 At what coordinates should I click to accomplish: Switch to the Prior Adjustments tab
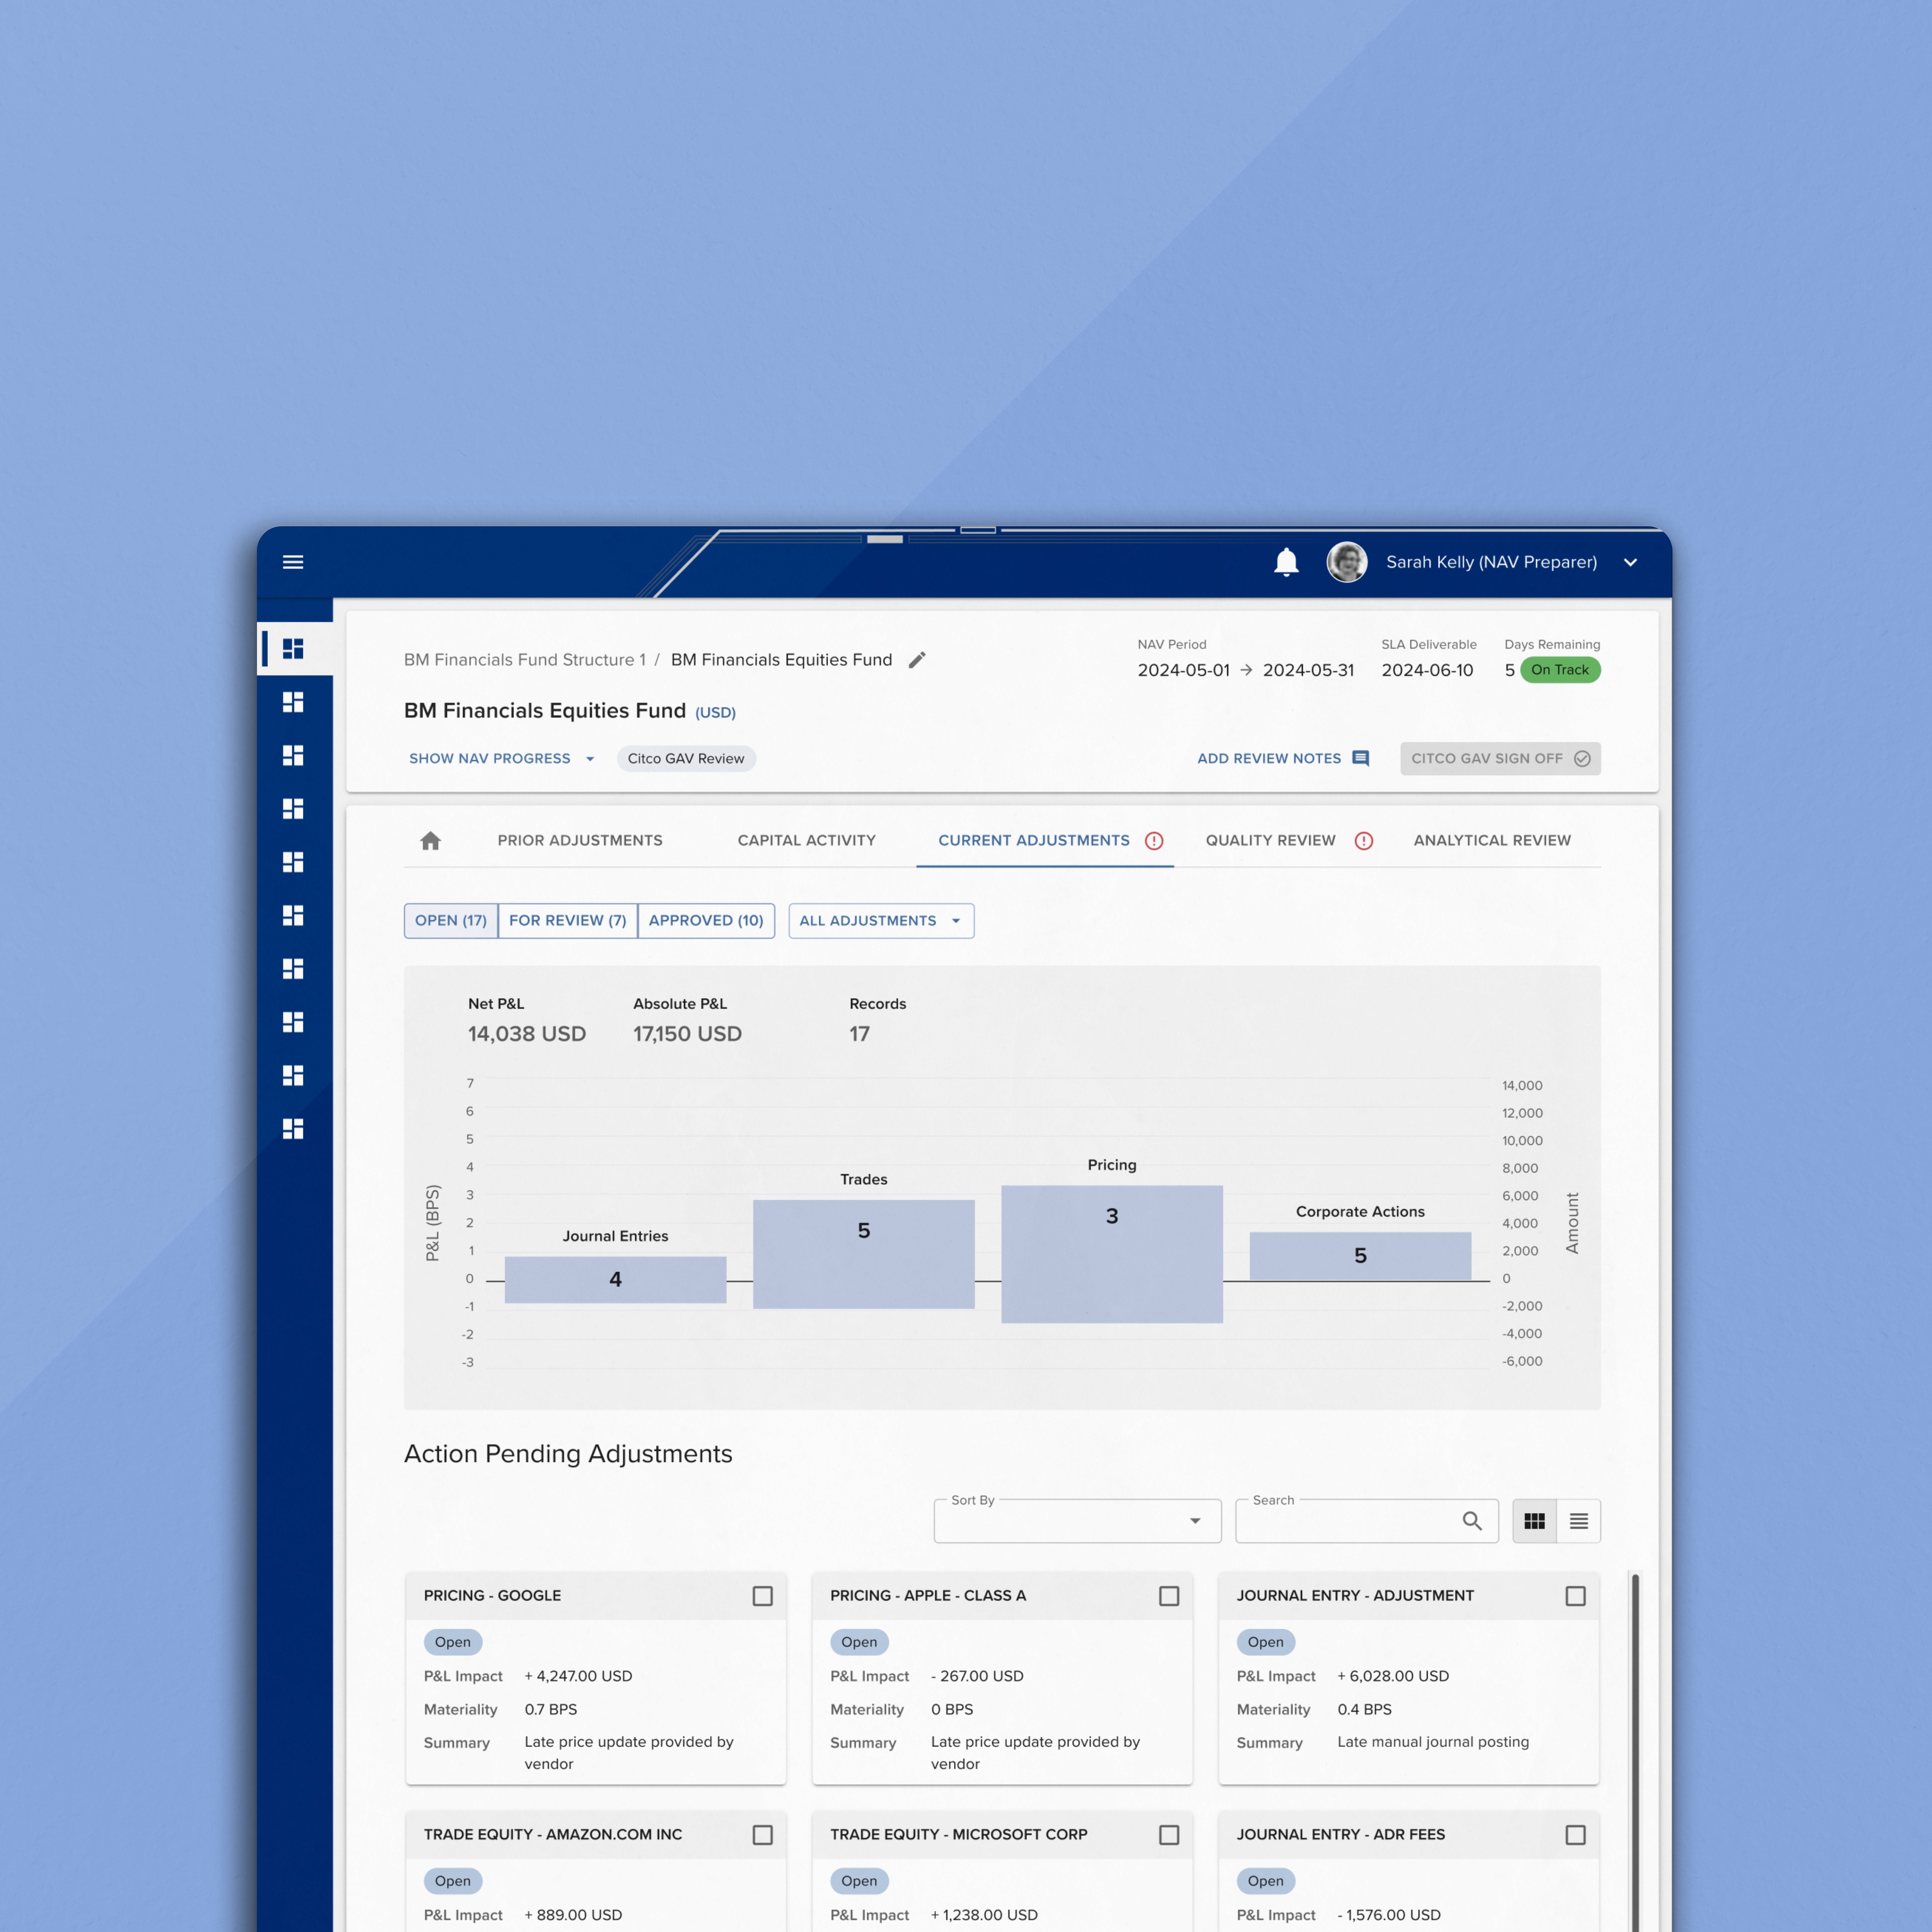580,841
